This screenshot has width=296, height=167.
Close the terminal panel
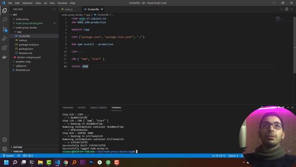(x=292, y=107)
